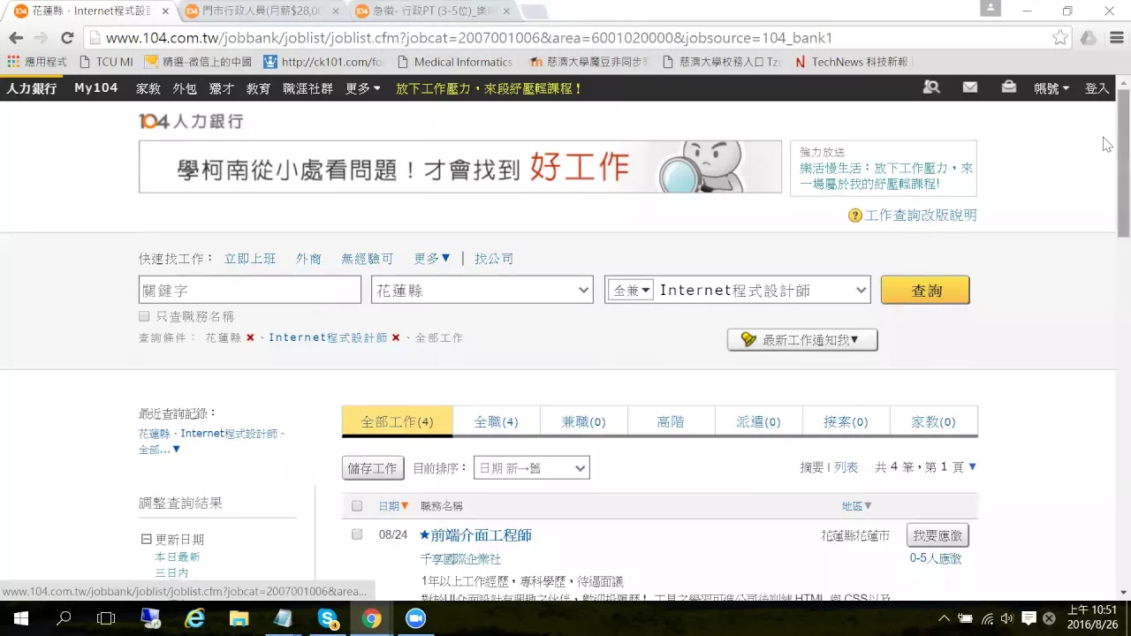Expand the page number selector arrow
1131x636 pixels.
point(973,466)
